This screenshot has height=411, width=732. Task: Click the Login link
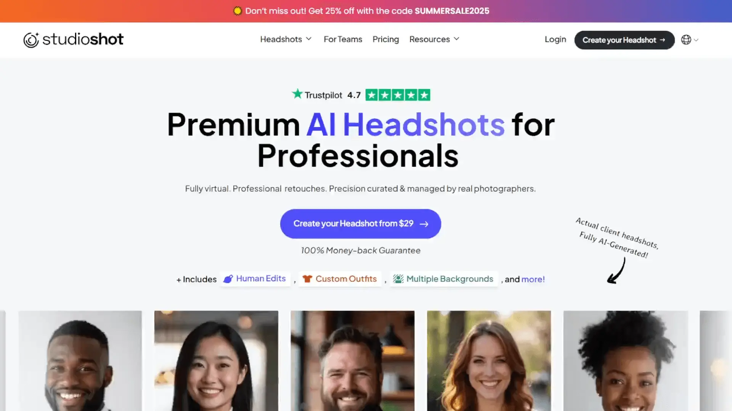555,39
